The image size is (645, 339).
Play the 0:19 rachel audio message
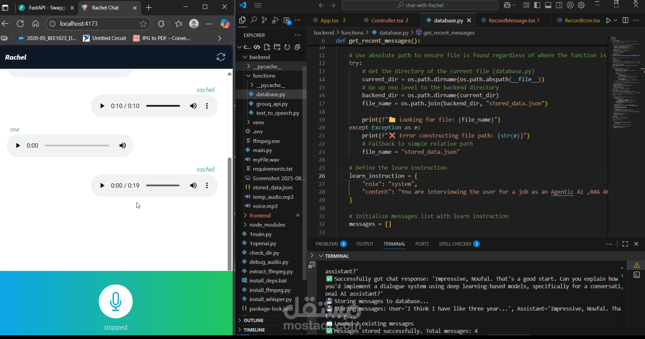(x=102, y=186)
